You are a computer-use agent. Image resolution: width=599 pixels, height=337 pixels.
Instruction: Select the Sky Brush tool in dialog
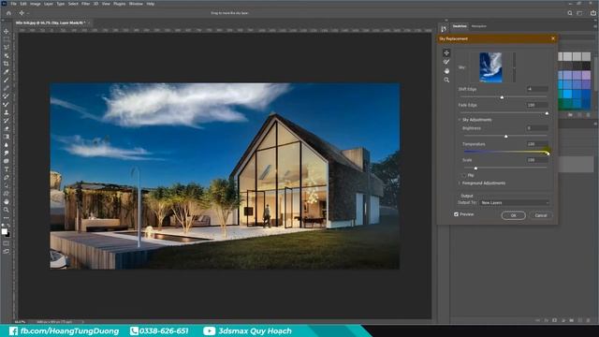tap(446, 62)
